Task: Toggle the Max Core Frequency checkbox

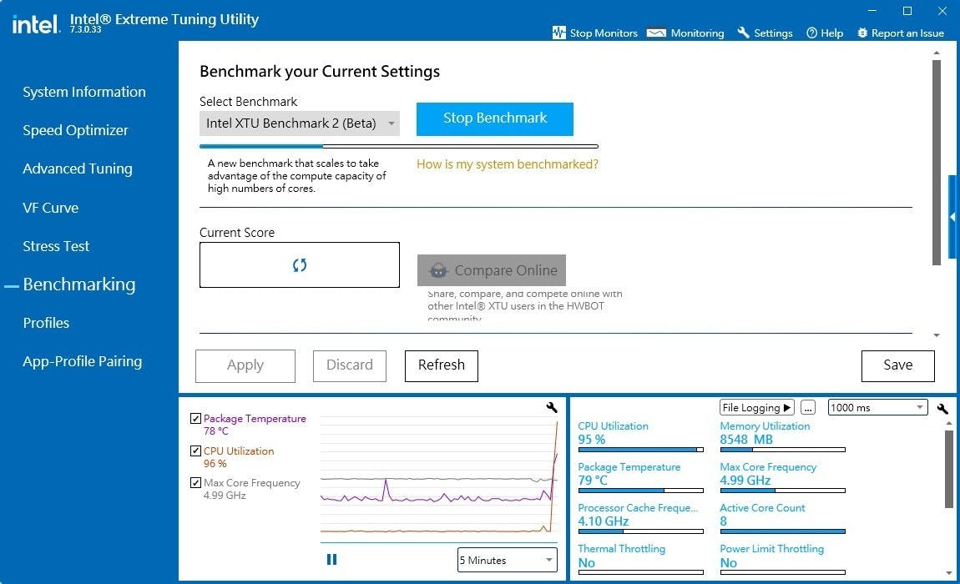Action: coord(196,483)
